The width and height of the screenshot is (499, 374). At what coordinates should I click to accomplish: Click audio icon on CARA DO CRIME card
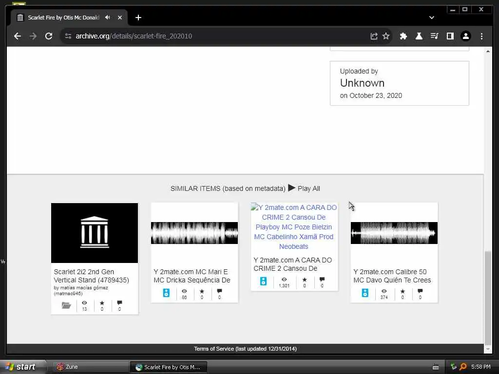point(263,281)
